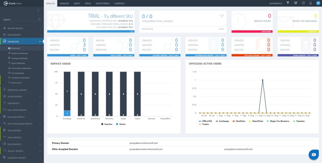Click View More under Office 365 Messages

point(312,32)
